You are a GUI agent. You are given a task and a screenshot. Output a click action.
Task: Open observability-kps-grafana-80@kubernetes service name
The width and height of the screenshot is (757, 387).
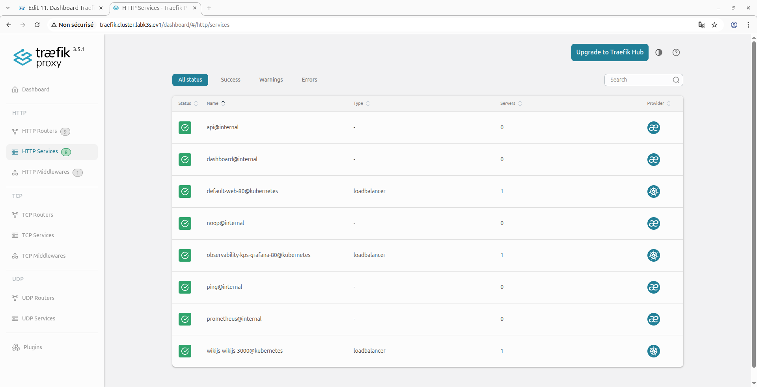pyautogui.click(x=259, y=255)
